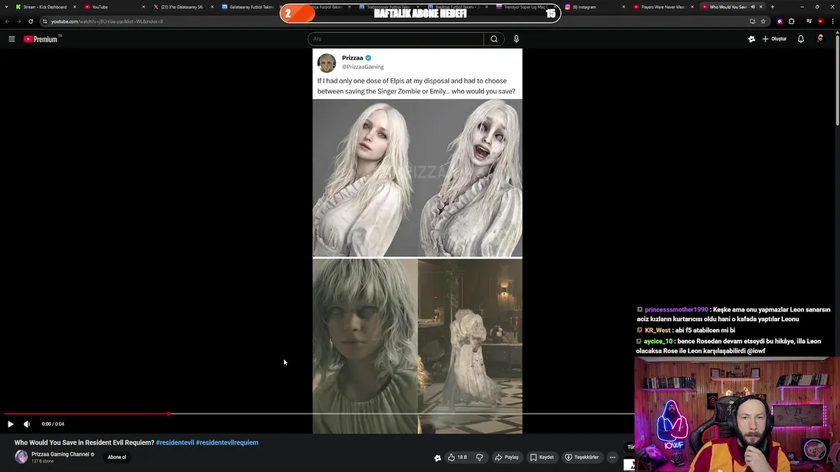Click the Prizzaa tweet avatar in video
The height and width of the screenshot is (472, 840).
(x=327, y=63)
